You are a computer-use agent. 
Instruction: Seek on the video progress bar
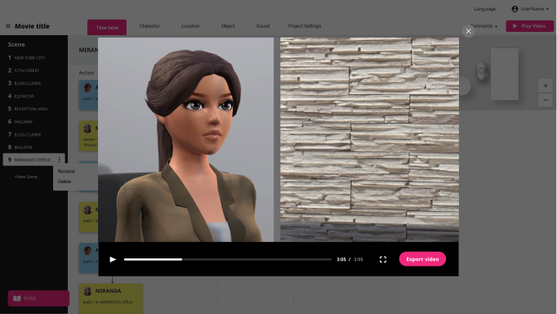[x=227, y=259]
